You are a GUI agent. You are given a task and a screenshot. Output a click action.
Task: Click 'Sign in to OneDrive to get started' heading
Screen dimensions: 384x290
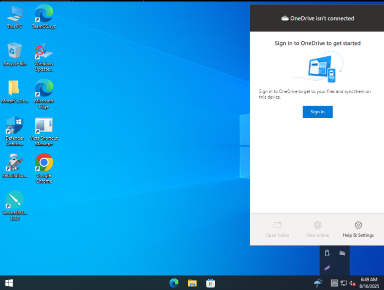[318, 43]
